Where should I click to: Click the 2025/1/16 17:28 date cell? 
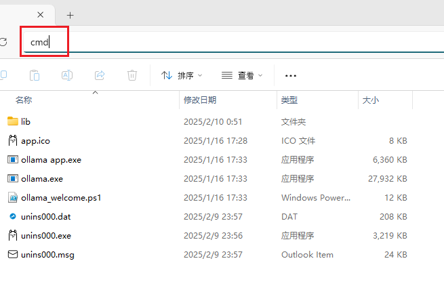(216, 141)
